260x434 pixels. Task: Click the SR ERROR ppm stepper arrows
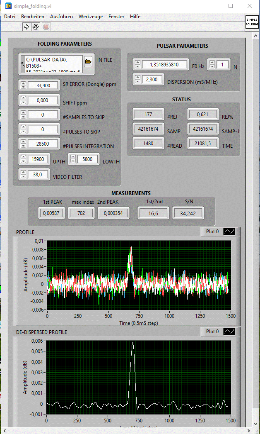point(24,85)
